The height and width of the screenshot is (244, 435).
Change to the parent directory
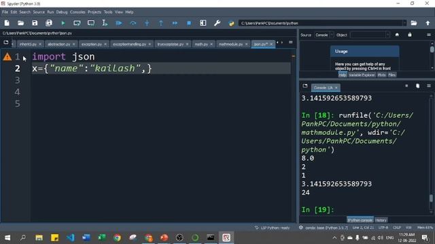(428, 23)
